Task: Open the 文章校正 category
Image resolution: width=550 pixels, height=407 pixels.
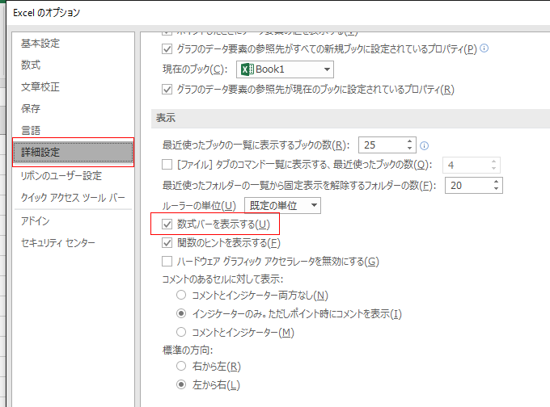Action: (x=40, y=87)
